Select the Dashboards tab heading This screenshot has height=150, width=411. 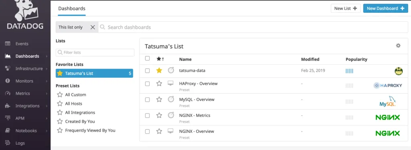(x=71, y=8)
